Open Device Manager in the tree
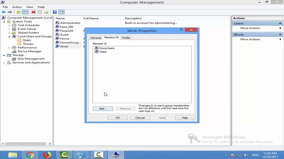 27,51
